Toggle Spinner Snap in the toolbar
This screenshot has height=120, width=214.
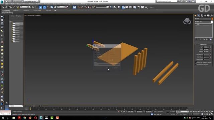[x=89, y=7]
